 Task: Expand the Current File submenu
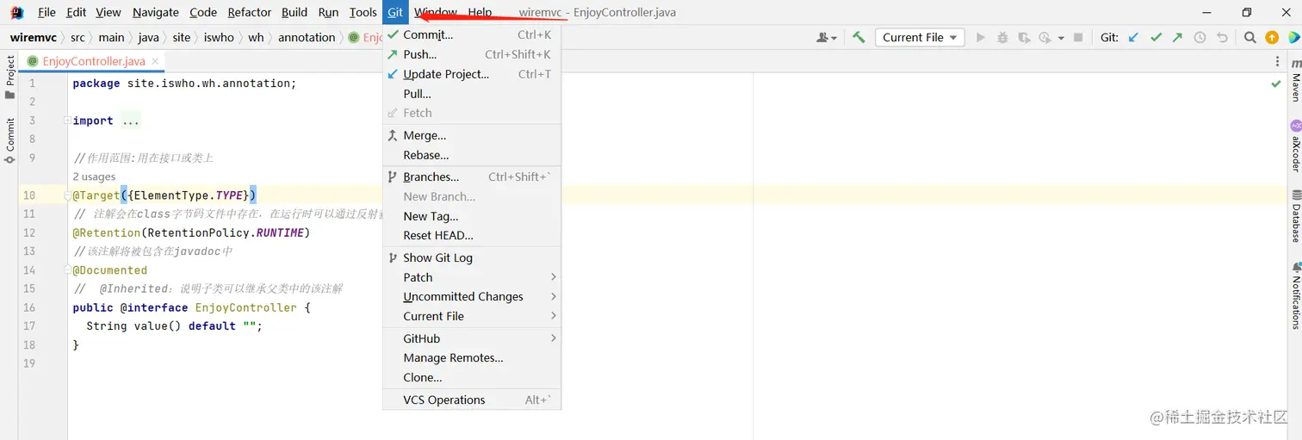click(472, 316)
